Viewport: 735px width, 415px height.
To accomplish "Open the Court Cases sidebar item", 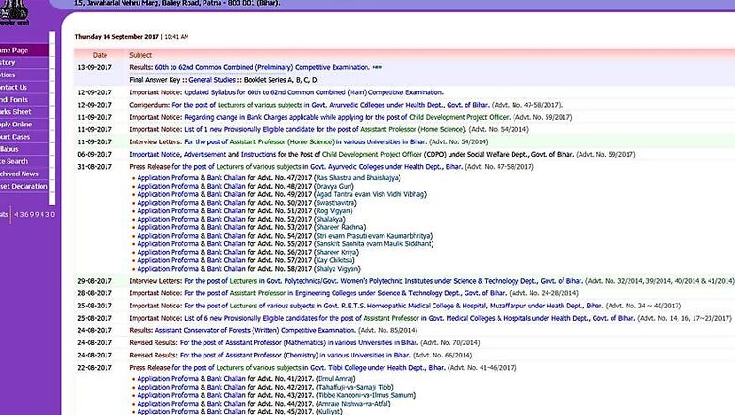I will (16, 136).
